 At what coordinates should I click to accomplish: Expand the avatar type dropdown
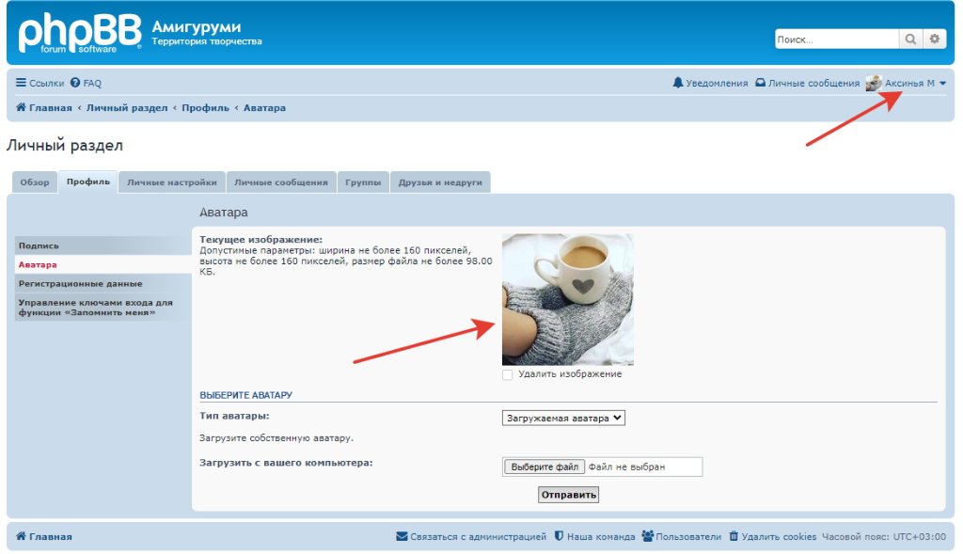[564, 419]
